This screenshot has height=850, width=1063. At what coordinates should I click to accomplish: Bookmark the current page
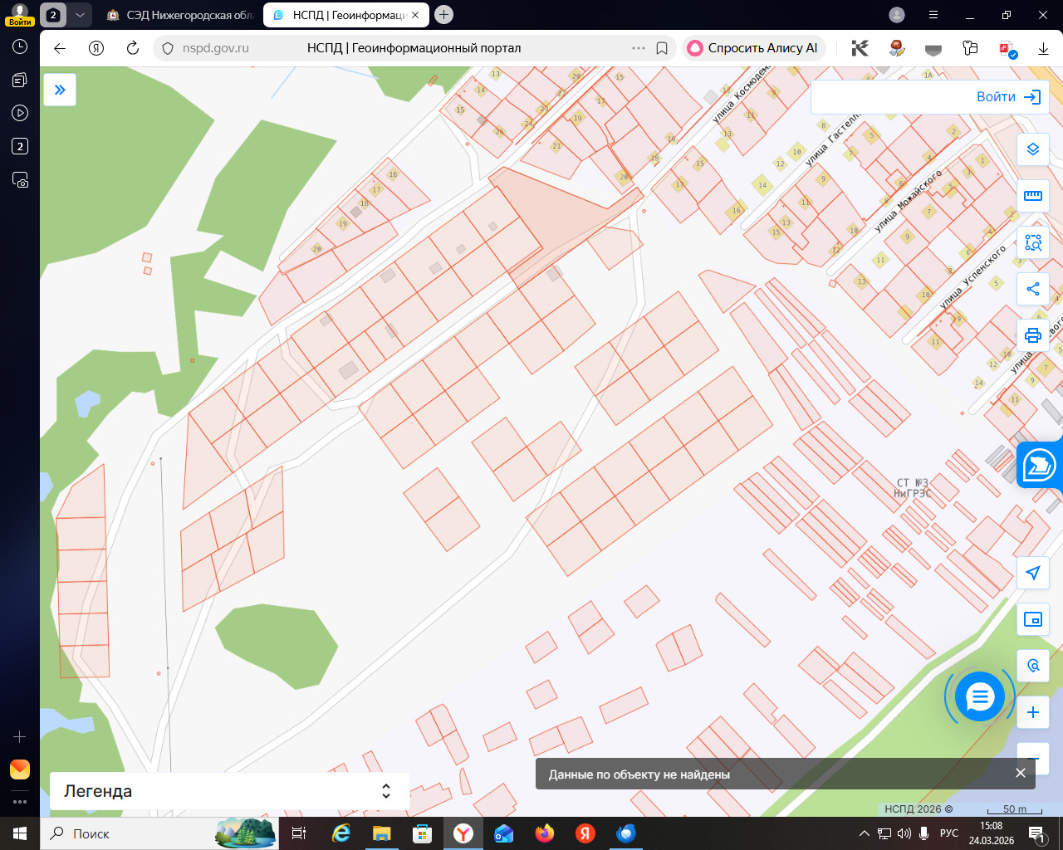point(662,48)
